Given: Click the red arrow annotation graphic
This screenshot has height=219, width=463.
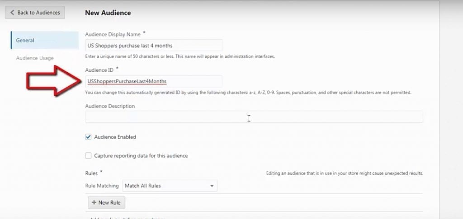Looking at the screenshot, I should (55, 81).
